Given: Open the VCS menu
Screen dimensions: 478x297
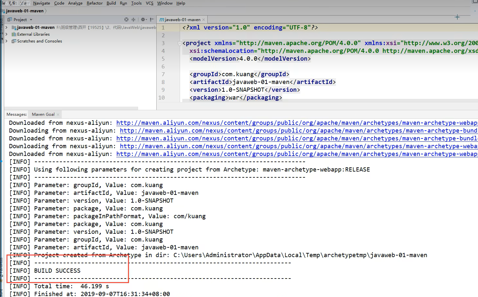Looking at the screenshot, I should 149,3.
